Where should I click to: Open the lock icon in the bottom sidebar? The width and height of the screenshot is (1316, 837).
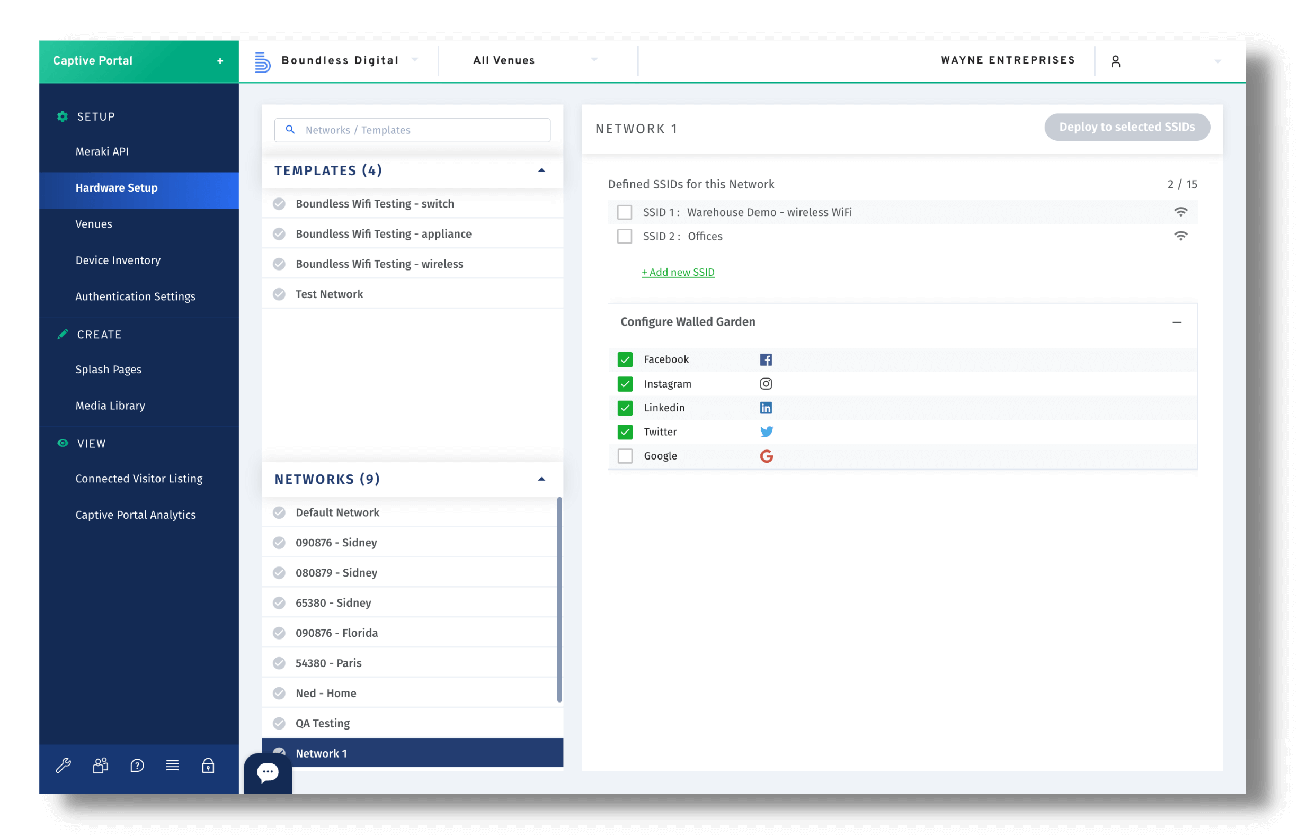click(x=208, y=766)
